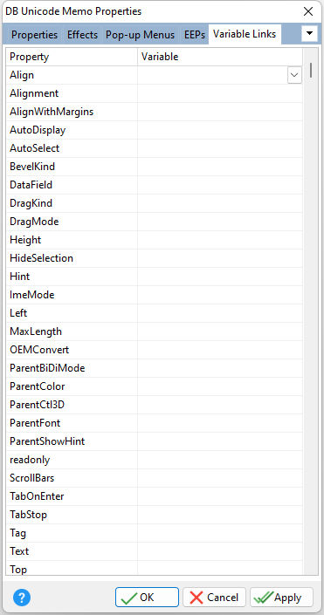Click the Property column header
324x615 pixels.
72,57
